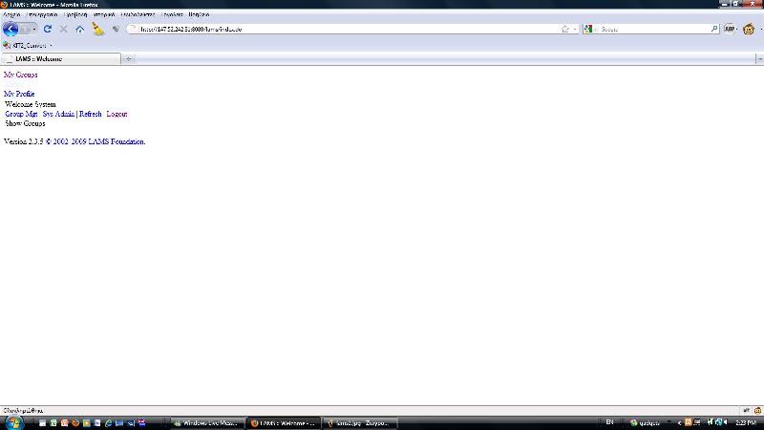This screenshot has height=430, width=764.
Task: Bookmark this page with the star icon
Action: 564,29
